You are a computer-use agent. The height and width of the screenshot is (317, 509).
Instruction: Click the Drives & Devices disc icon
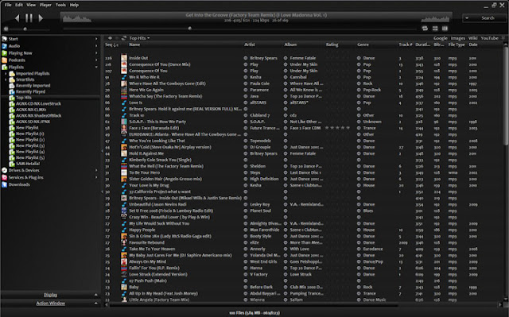pyautogui.click(x=4, y=170)
